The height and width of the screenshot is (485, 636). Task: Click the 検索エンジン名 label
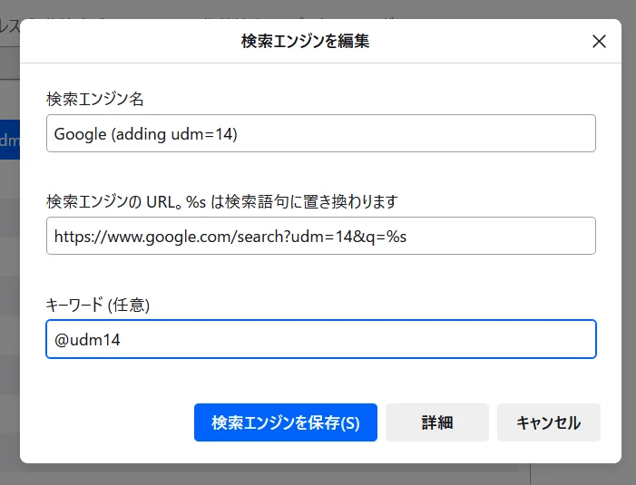pyautogui.click(x=95, y=99)
